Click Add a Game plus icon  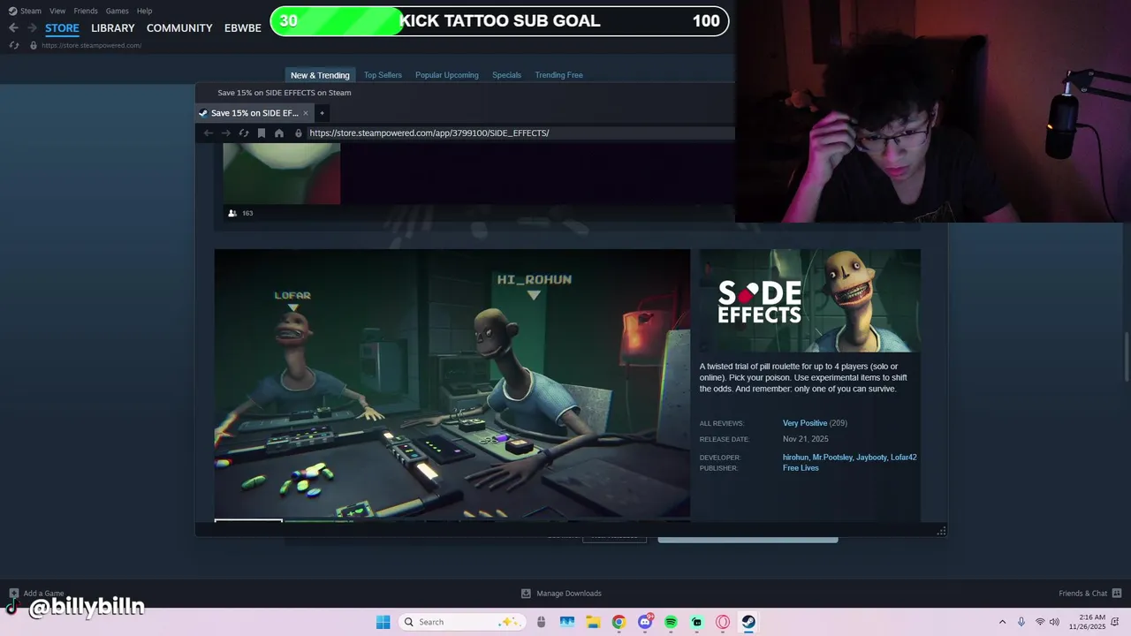click(13, 594)
